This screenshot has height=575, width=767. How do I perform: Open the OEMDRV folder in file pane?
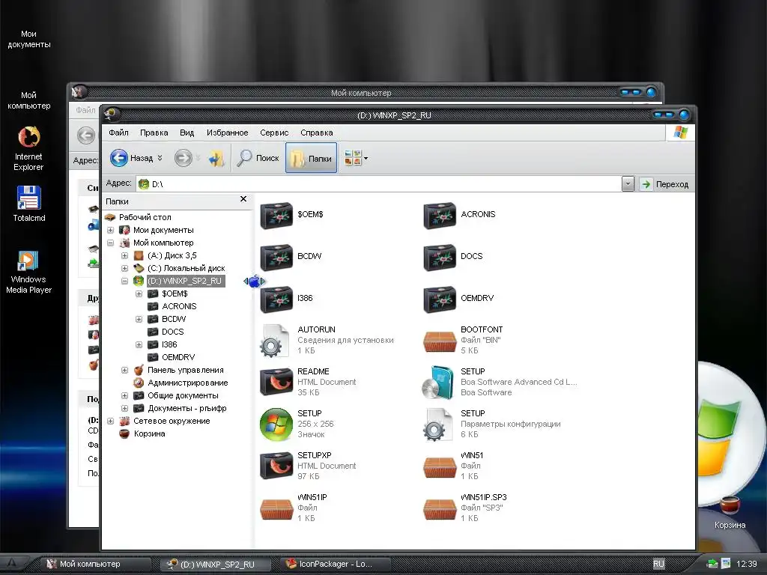point(458,299)
